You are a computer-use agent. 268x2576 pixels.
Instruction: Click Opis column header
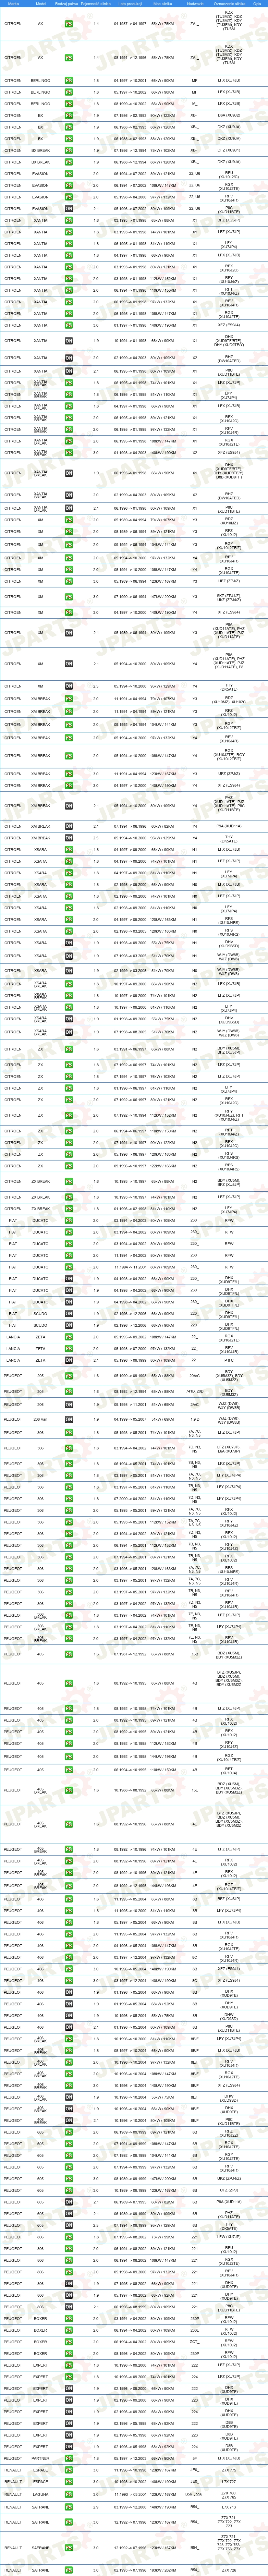[257, 4]
